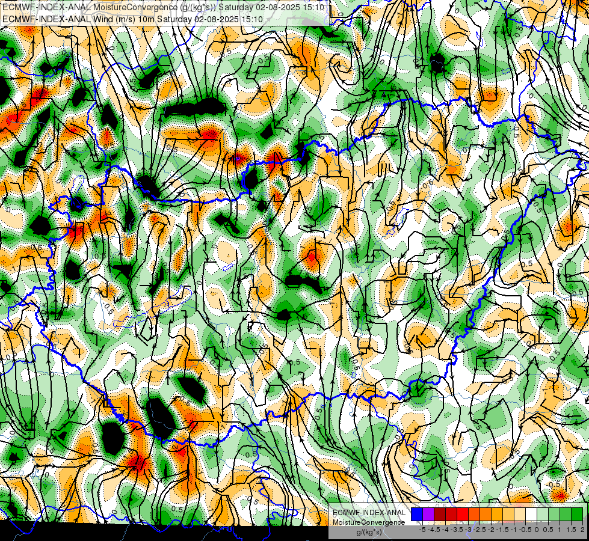589x541 pixels.
Task: Select the darkest green legend swatch
Action: [577, 514]
